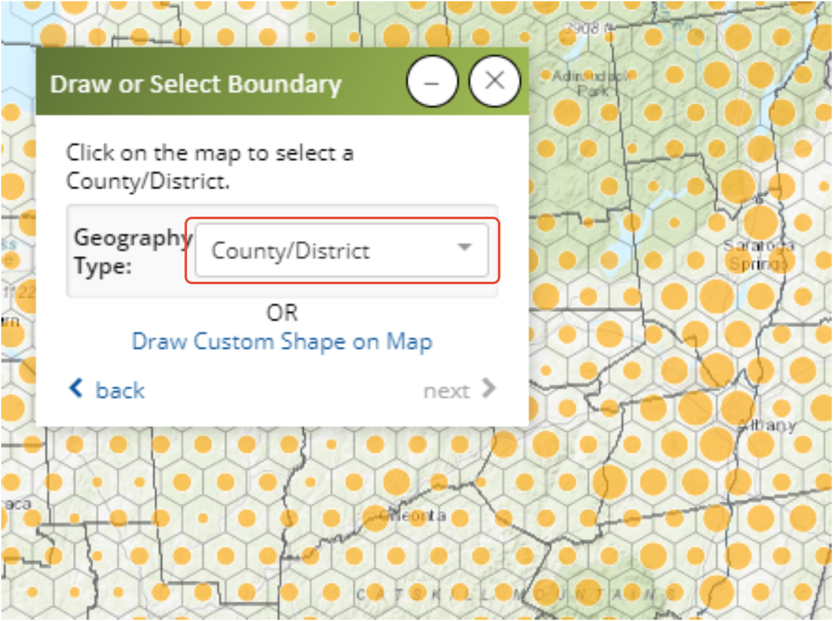
Task: Go back using the back link
Action: [106, 390]
